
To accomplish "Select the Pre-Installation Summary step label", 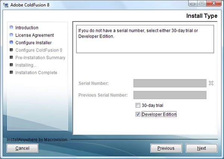I will click(x=40, y=58).
